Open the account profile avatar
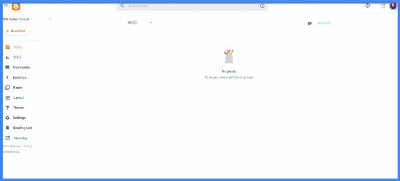The height and width of the screenshot is (181, 400). click(x=393, y=6)
